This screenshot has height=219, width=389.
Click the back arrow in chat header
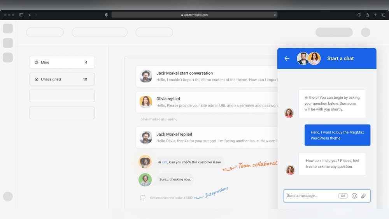(x=287, y=58)
